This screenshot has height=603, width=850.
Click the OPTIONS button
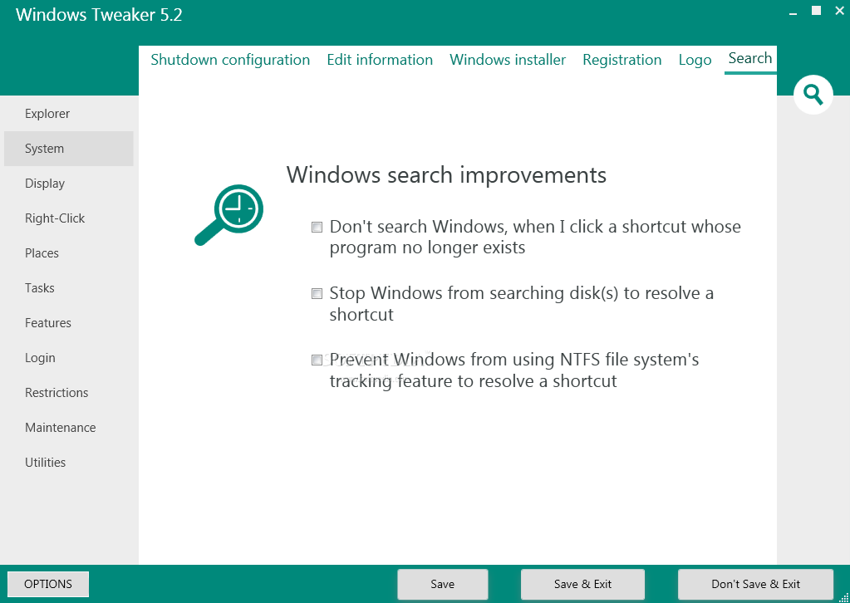tap(48, 584)
